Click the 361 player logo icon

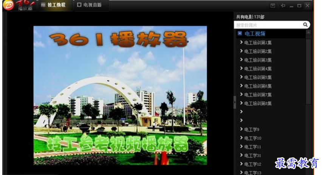pyautogui.click(x=8, y=5)
